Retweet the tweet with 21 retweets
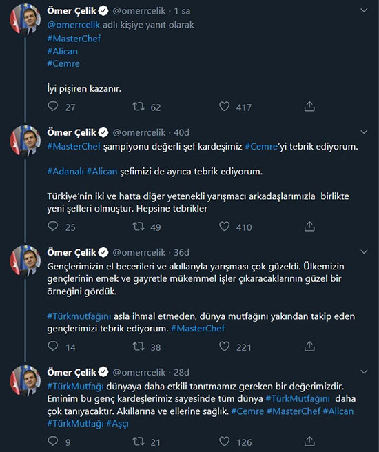 [139, 441]
